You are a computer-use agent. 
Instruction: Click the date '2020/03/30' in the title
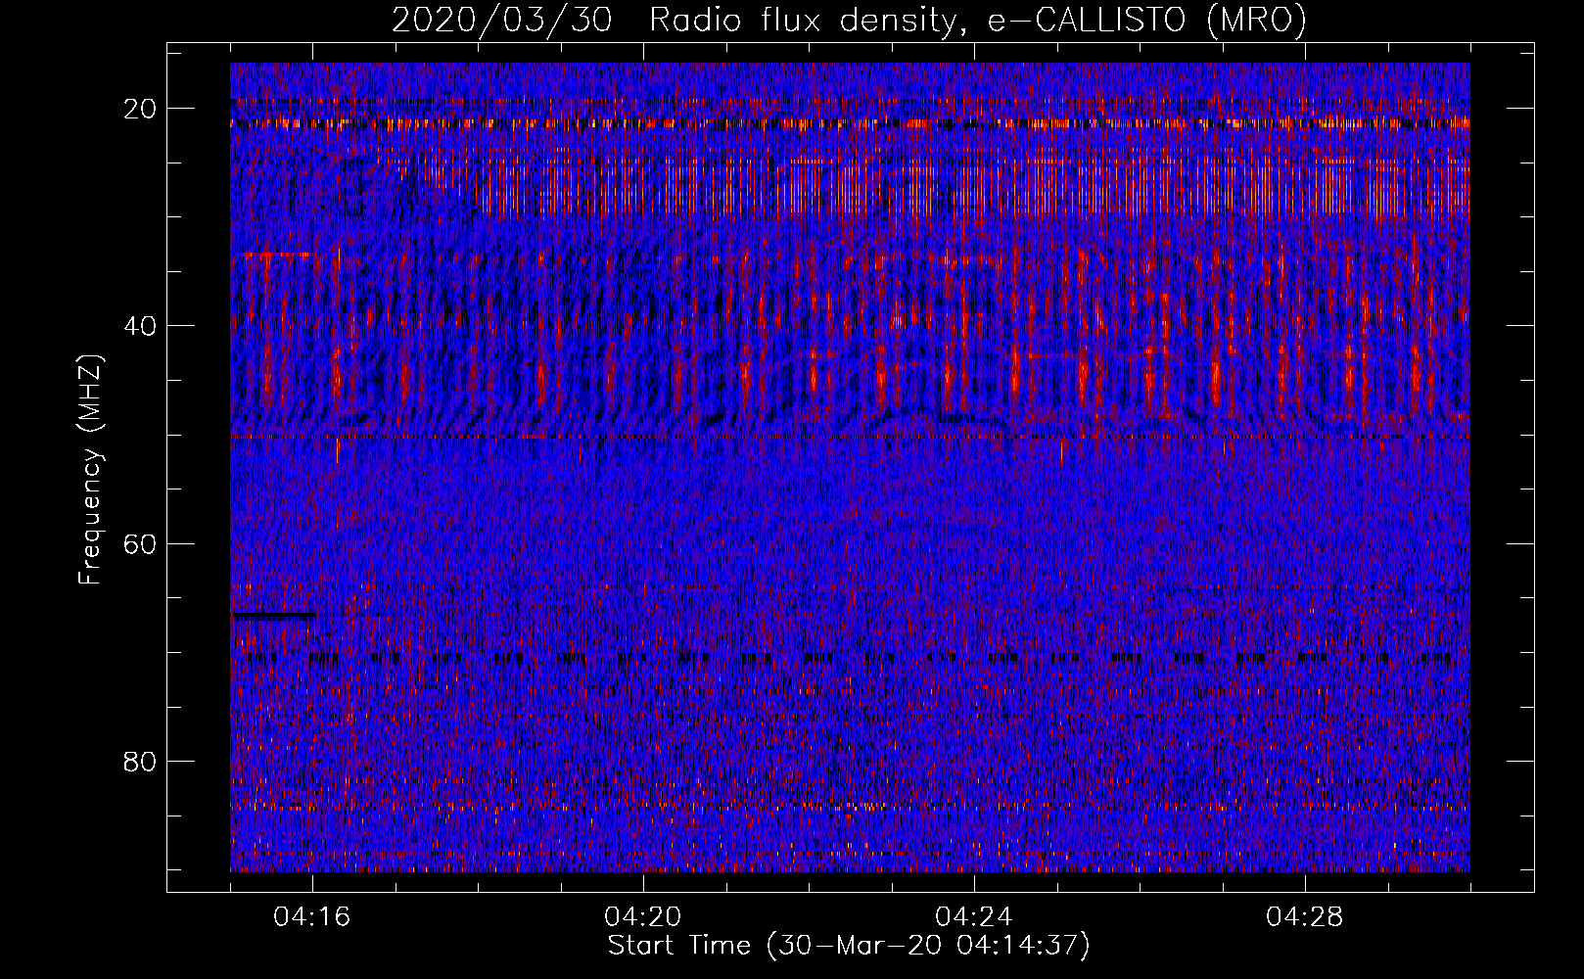pos(501,20)
